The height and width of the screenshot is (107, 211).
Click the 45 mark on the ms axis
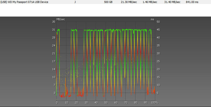pyautogui.click(x=158, y=30)
